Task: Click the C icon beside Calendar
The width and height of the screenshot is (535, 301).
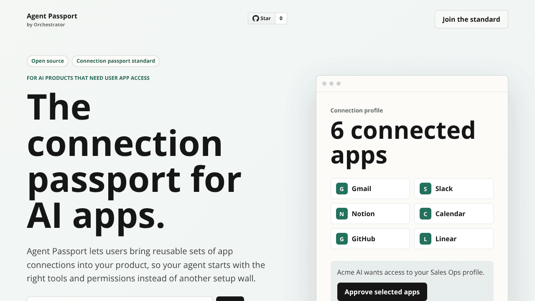Action: coord(425,214)
